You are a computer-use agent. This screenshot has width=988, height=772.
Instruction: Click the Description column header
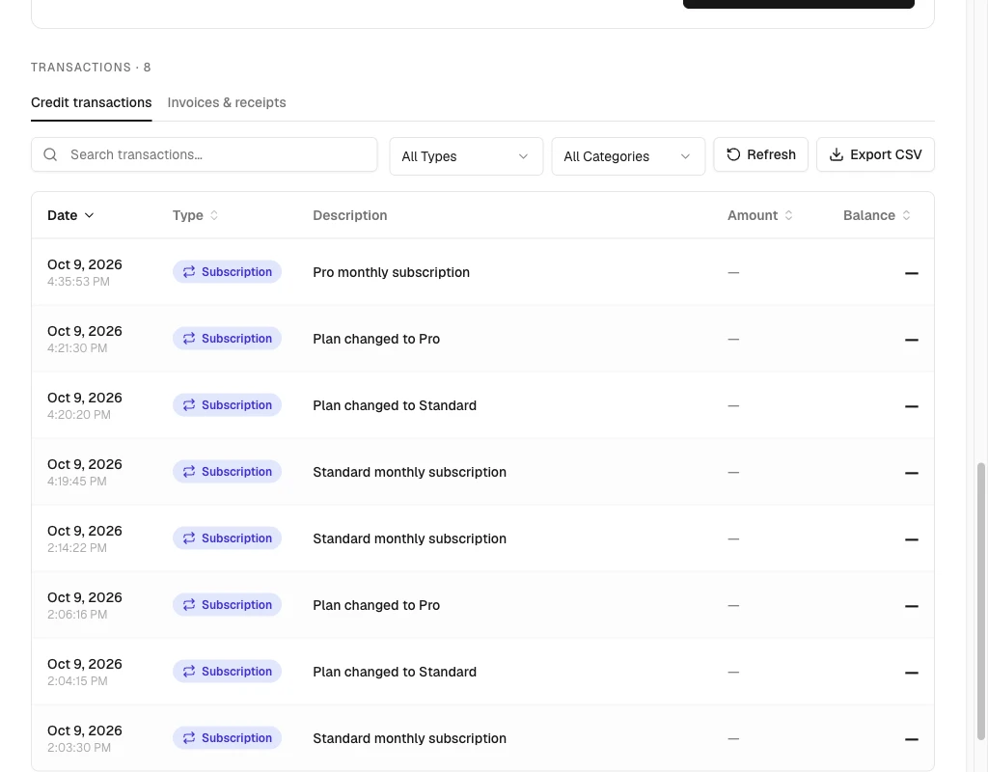[x=349, y=215]
